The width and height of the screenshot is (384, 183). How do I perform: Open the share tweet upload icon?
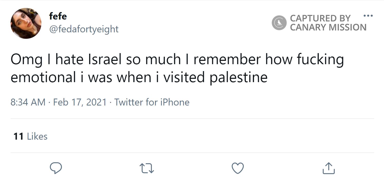[x=329, y=168]
